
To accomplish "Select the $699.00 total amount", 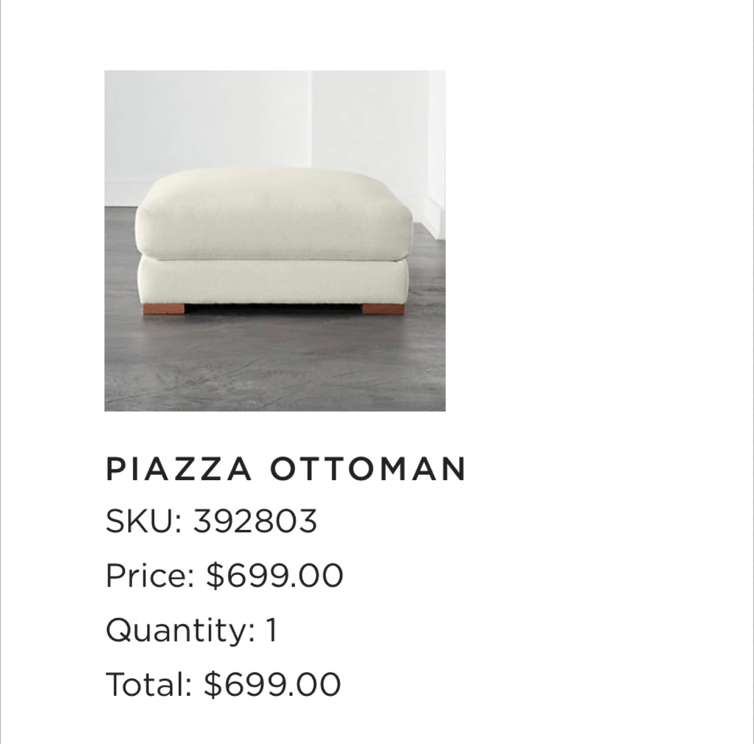I will (273, 684).
